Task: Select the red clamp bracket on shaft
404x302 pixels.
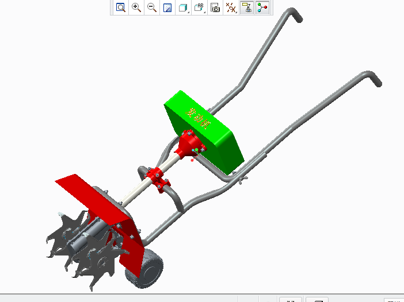Action: tap(157, 179)
